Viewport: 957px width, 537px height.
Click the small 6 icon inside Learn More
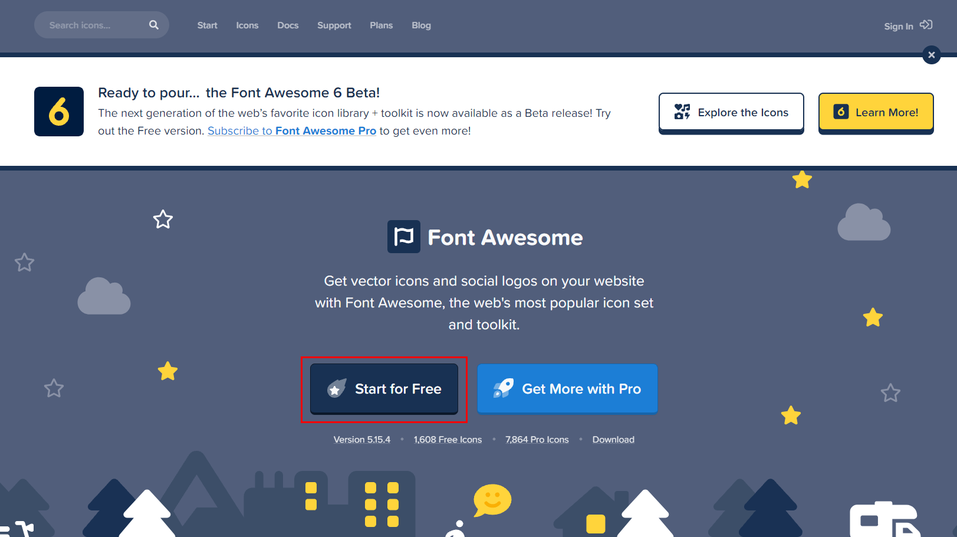click(x=840, y=112)
